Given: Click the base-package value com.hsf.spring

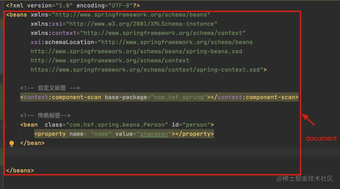Looking at the screenshot, I should click(x=179, y=97).
